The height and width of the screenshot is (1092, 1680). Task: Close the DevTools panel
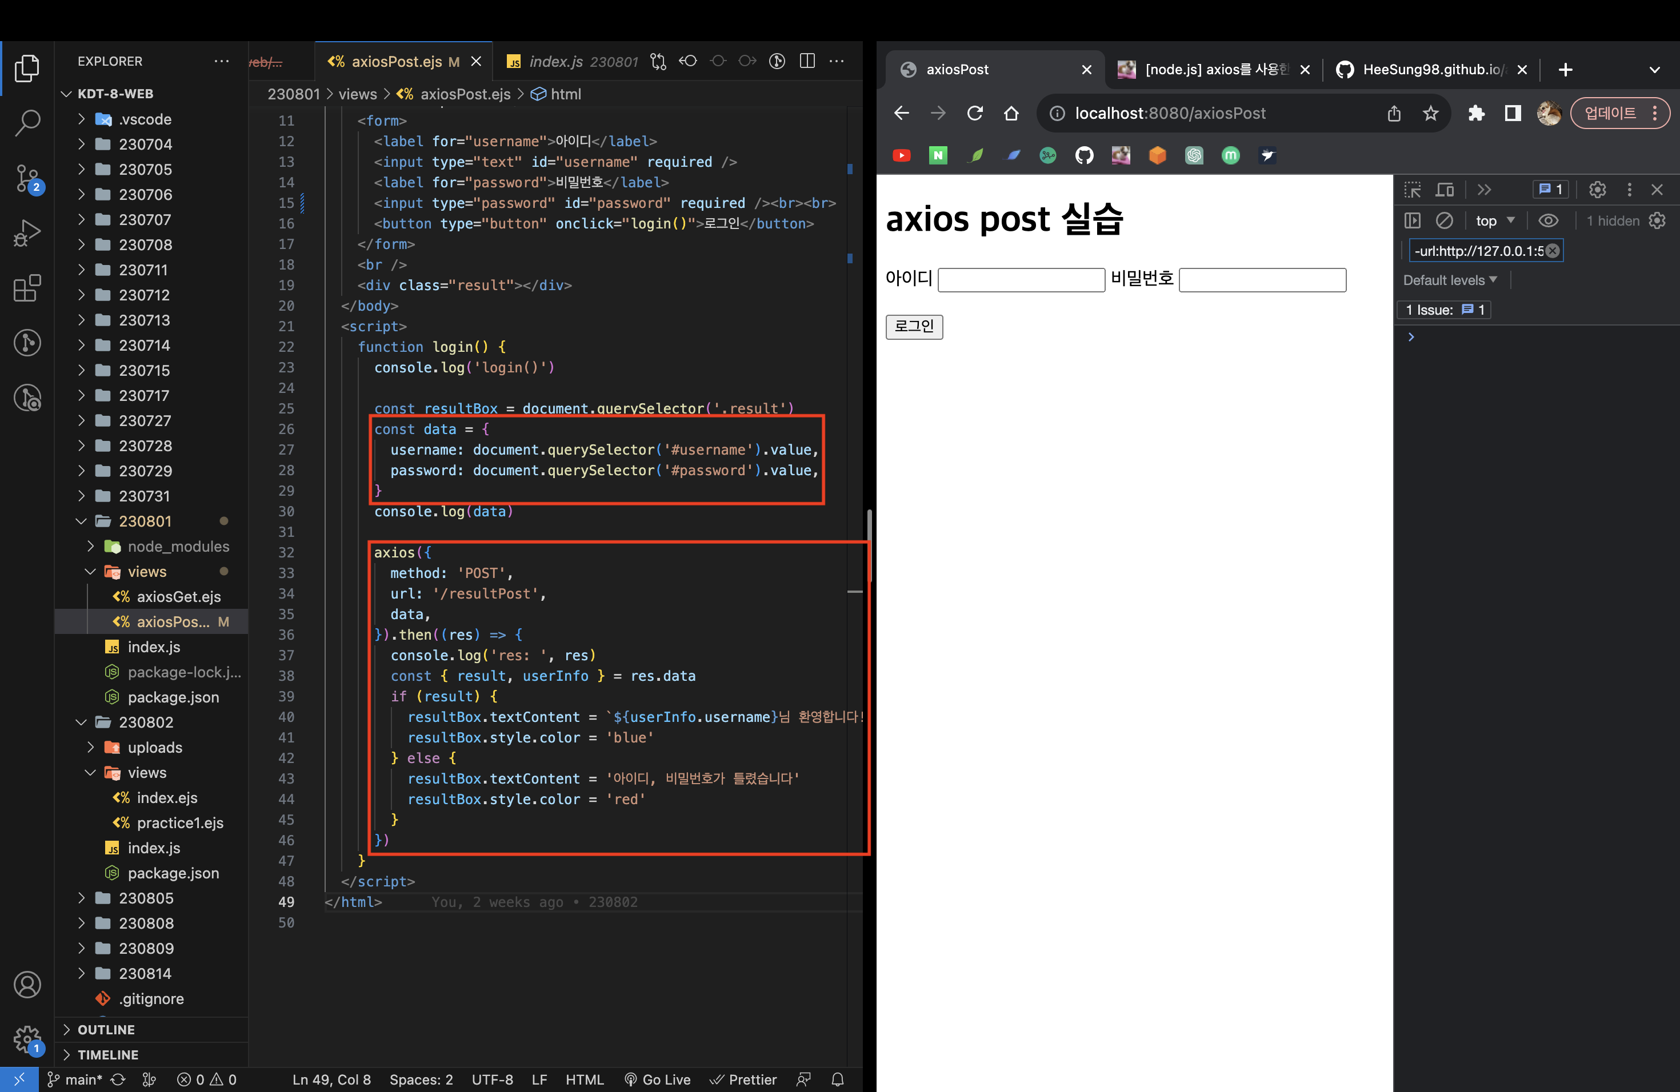[x=1657, y=190]
